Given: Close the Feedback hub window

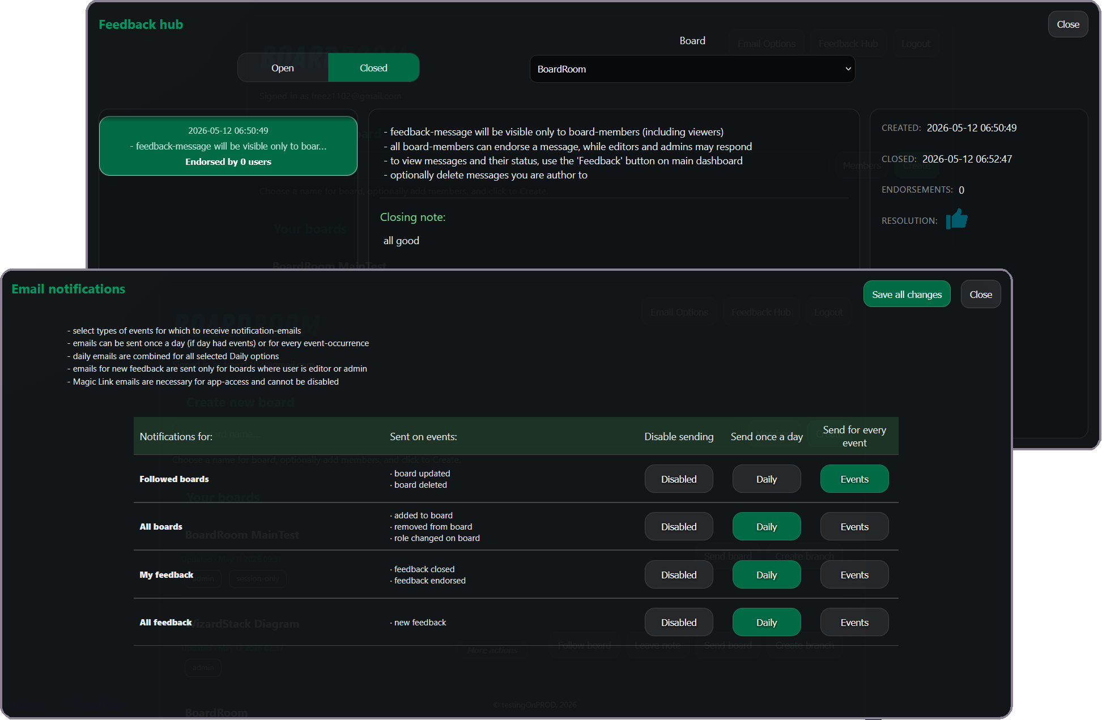Looking at the screenshot, I should (1068, 24).
